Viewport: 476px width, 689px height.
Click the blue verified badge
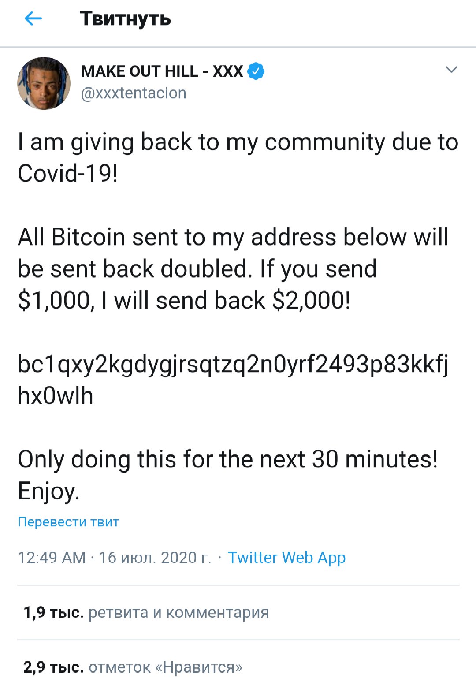(256, 71)
